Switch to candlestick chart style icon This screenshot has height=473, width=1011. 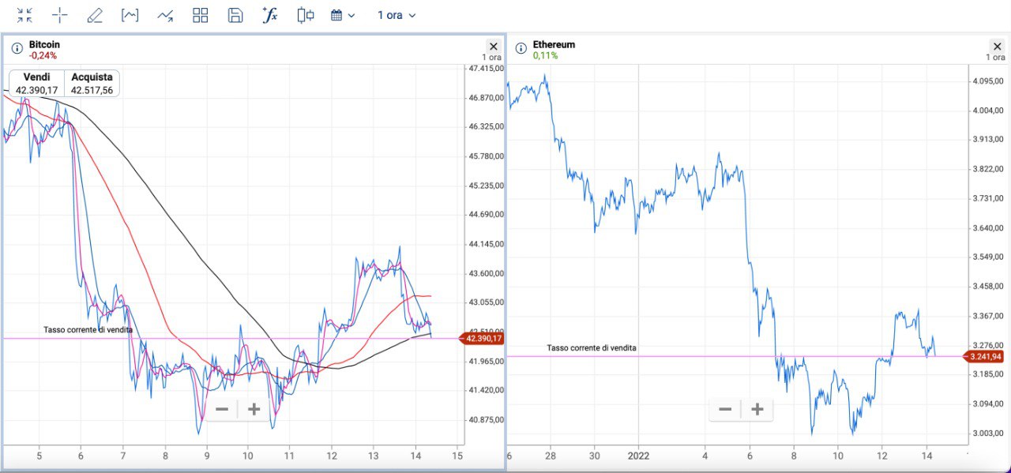tap(306, 15)
